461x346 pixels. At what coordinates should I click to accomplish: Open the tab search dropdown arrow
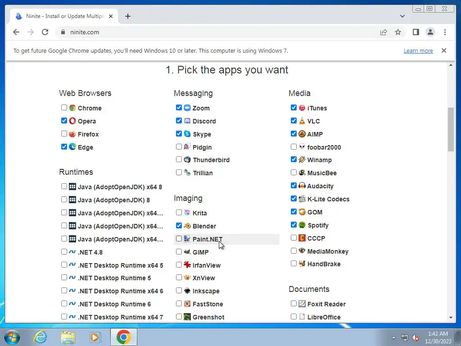coord(402,16)
